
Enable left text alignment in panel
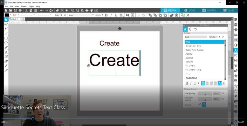tap(203, 83)
